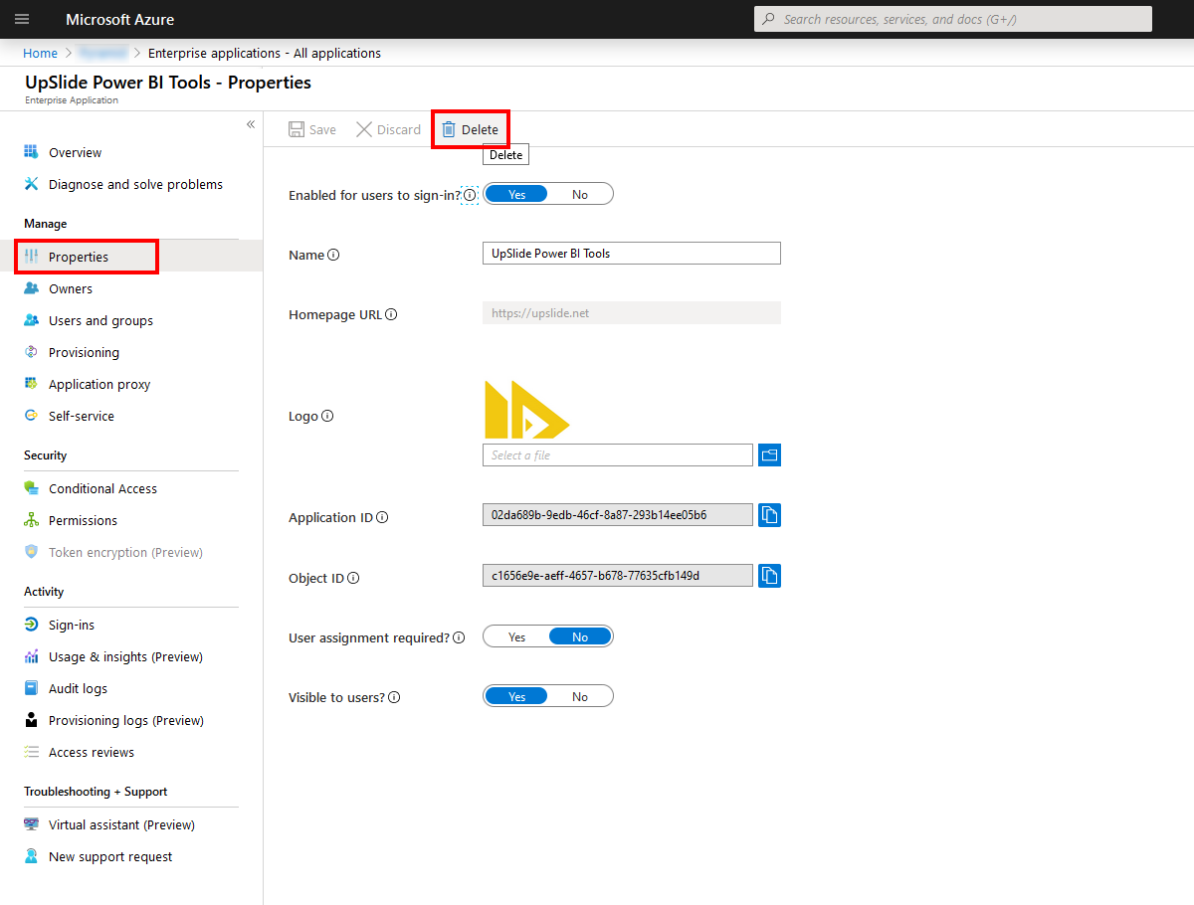Click the info icon next to Name
Screen dimensions: 1194x905
coord(333,255)
